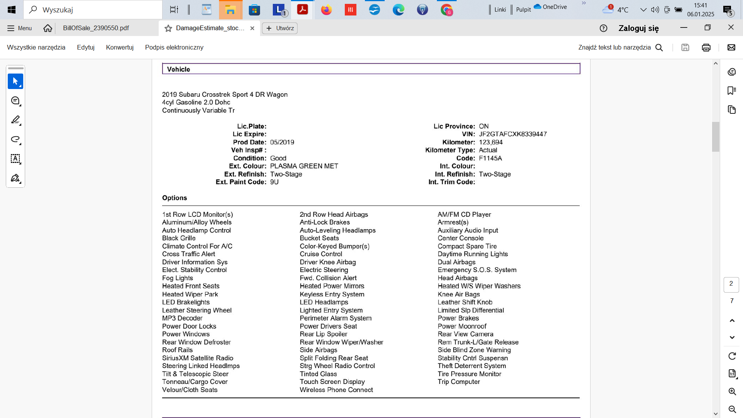
Task: Open the help question mark icon
Action: click(603, 28)
